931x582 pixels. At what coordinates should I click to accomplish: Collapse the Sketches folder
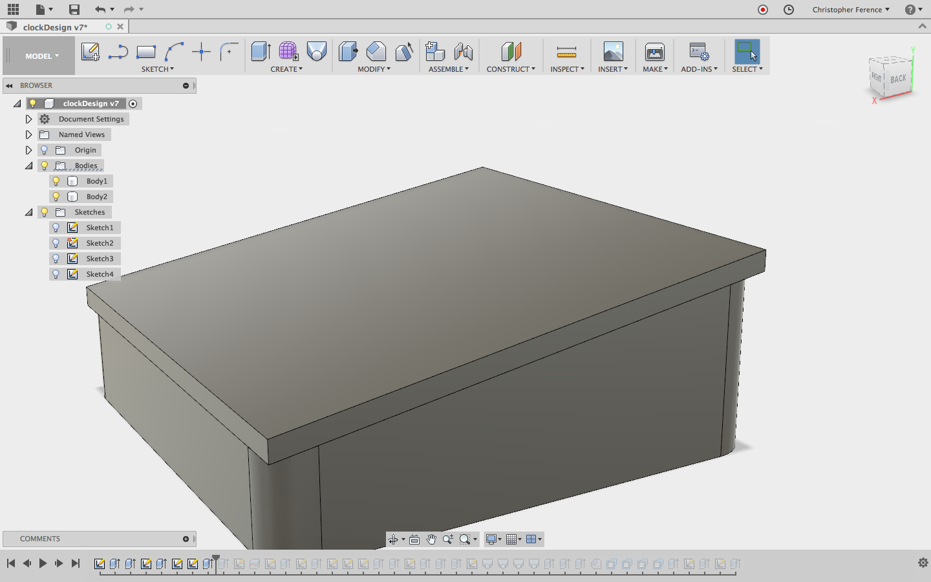(x=28, y=212)
